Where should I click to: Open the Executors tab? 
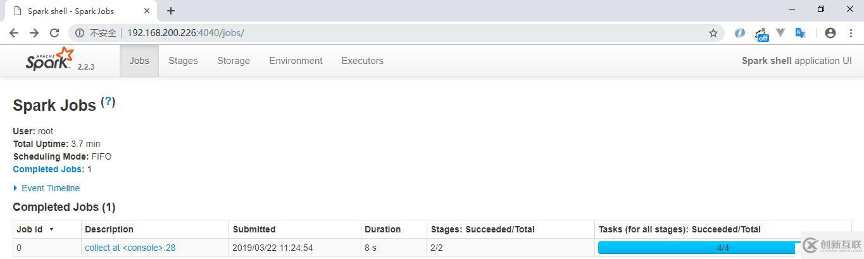pos(362,61)
